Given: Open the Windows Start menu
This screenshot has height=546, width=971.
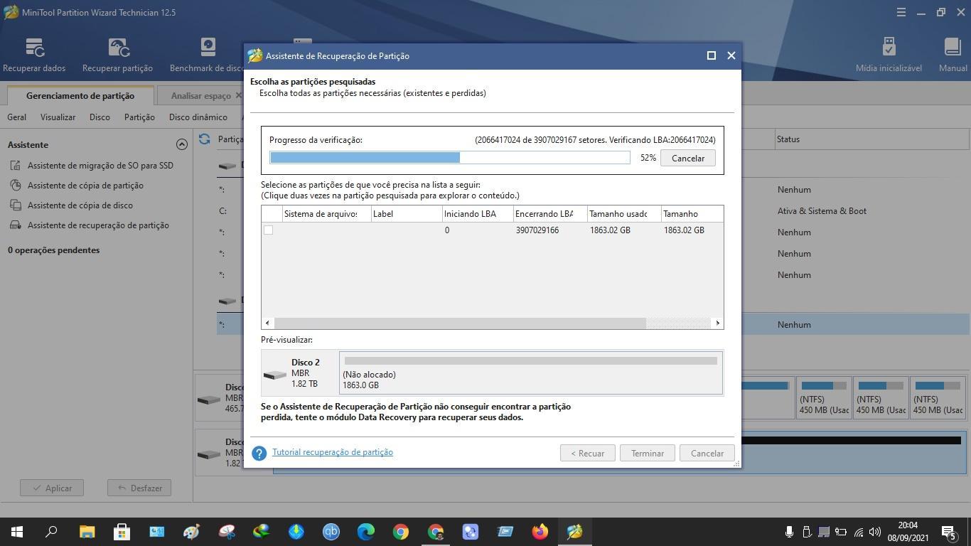Looking at the screenshot, I should [17, 532].
